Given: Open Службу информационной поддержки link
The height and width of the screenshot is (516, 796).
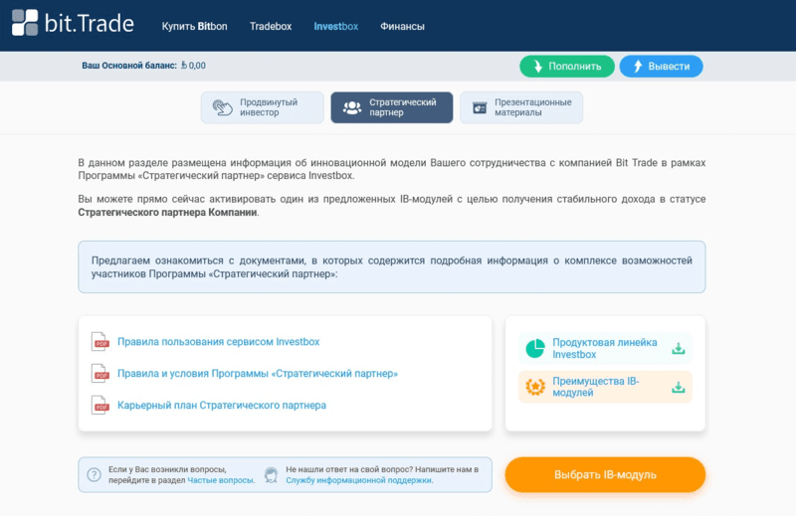Looking at the screenshot, I should pyautogui.click(x=358, y=480).
